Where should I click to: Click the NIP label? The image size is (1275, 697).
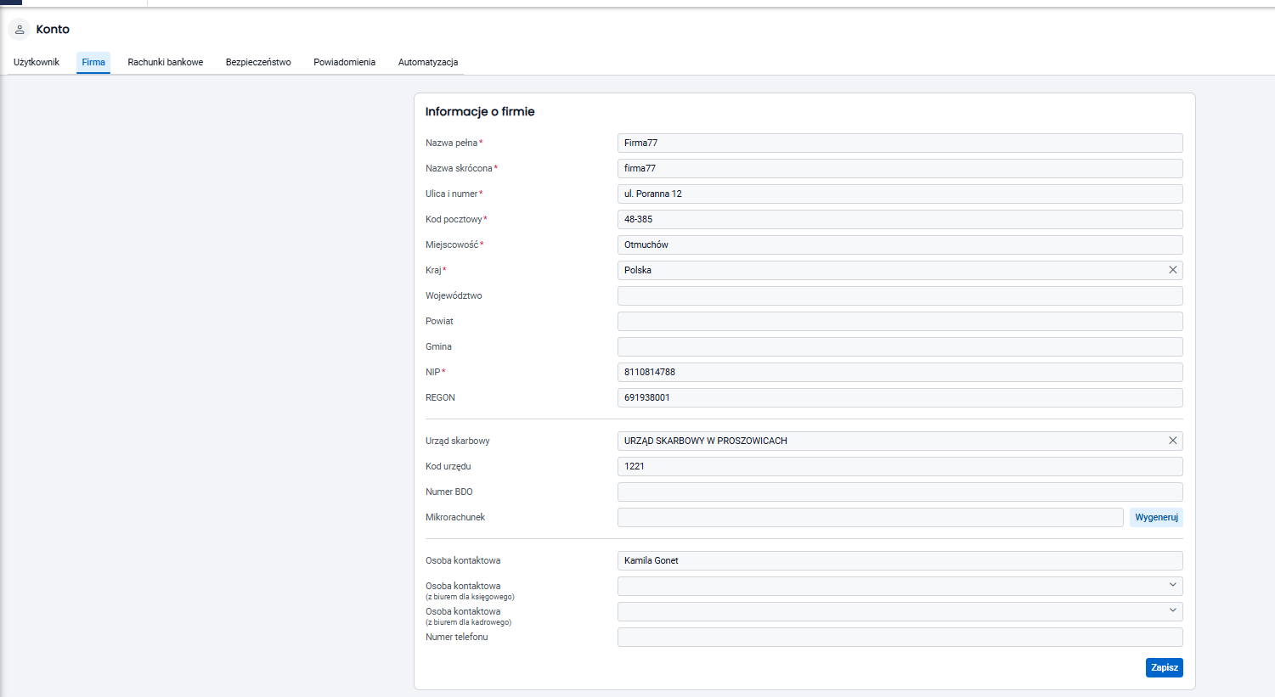tap(433, 372)
